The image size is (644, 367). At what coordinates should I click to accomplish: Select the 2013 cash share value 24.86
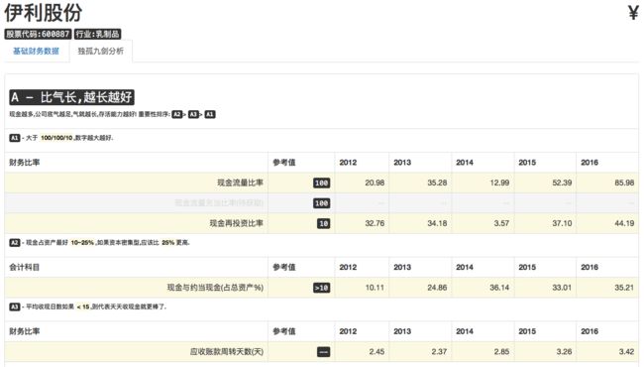[x=437, y=288]
